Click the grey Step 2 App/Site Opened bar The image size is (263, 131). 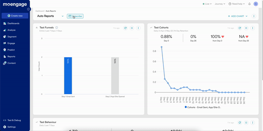[115, 76]
